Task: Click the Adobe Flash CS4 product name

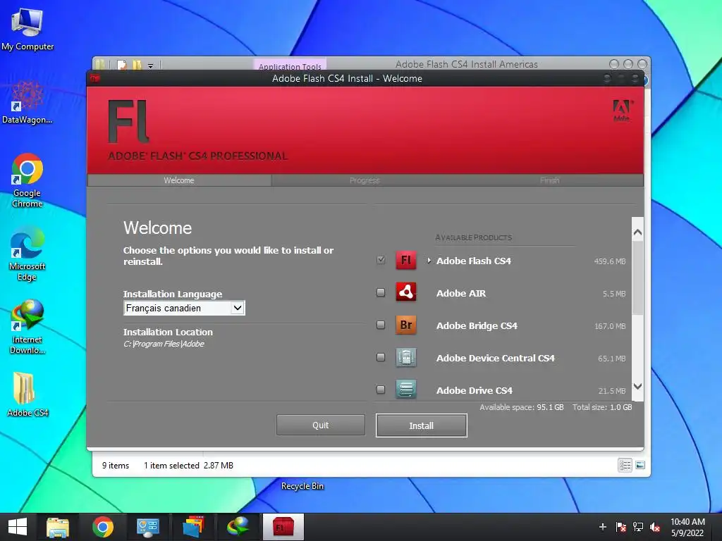Action: [473, 261]
